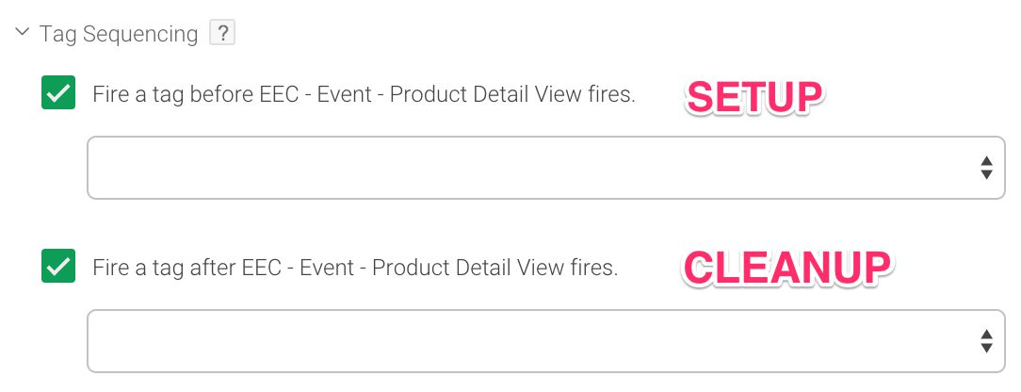Screen dimensions: 1021x392
Task: Click the pink CLEANUP annotation text
Action: [x=786, y=269]
